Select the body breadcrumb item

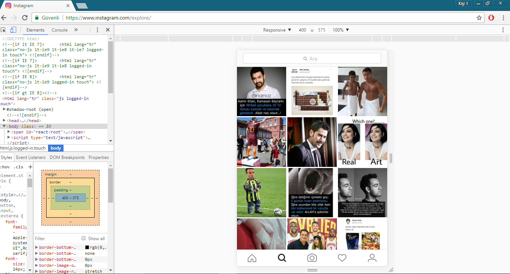click(x=56, y=148)
